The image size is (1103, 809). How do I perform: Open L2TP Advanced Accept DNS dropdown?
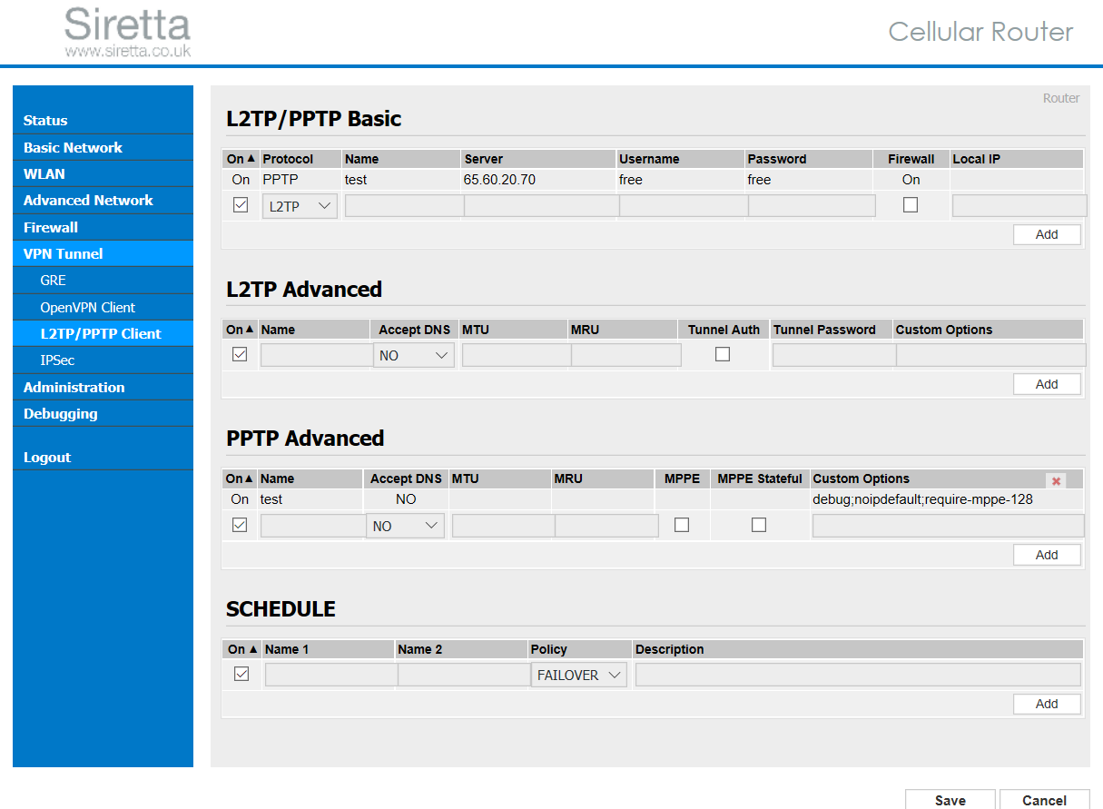point(414,355)
